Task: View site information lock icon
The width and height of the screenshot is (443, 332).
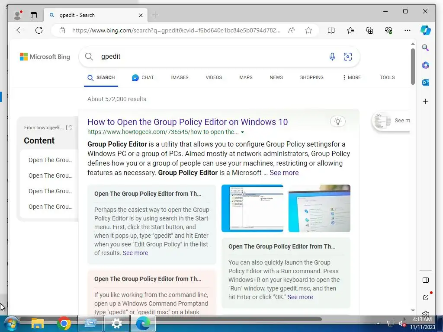Action: pos(62,30)
